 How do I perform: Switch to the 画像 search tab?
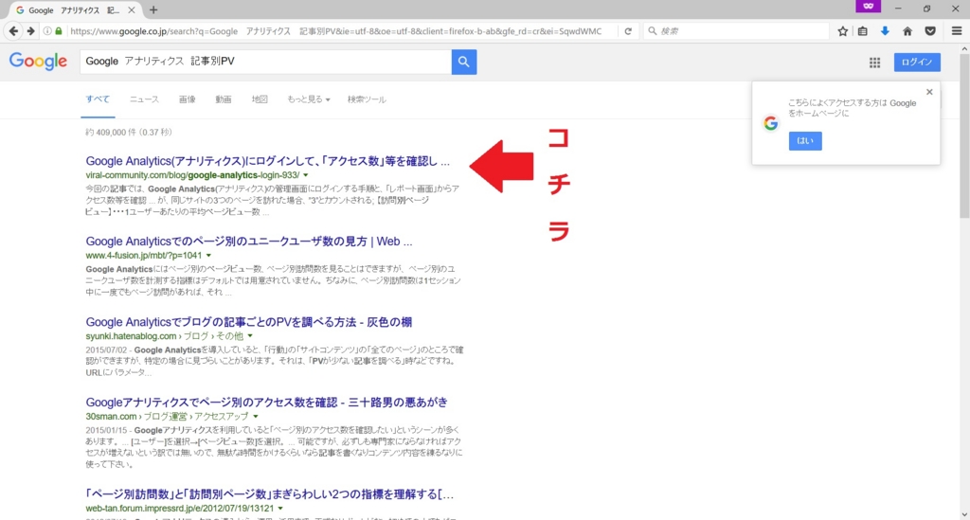pyautogui.click(x=187, y=99)
